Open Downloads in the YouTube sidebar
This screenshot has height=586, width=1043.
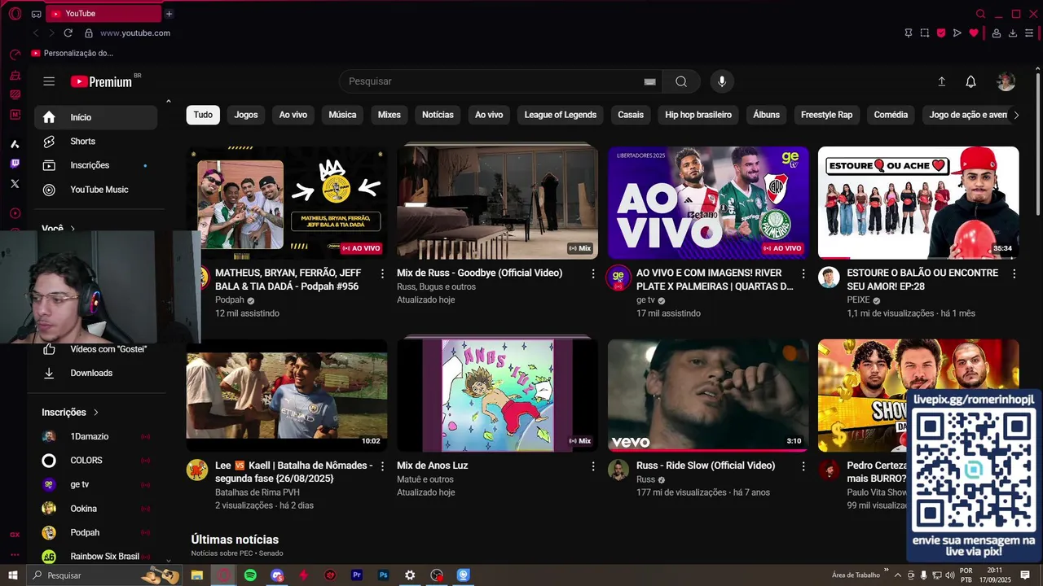coord(95,373)
